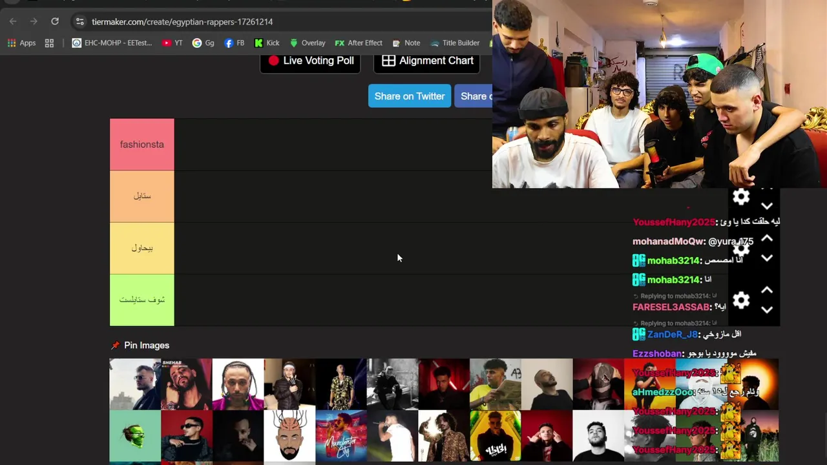
Task: Select the SHEHAB rapper thumbnail
Action: (187, 384)
